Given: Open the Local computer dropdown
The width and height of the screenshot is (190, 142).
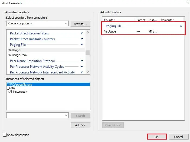Looking at the screenshot, I should point(66,23).
